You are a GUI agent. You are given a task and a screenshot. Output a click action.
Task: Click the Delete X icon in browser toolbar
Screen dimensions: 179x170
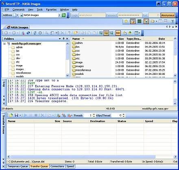62,33
